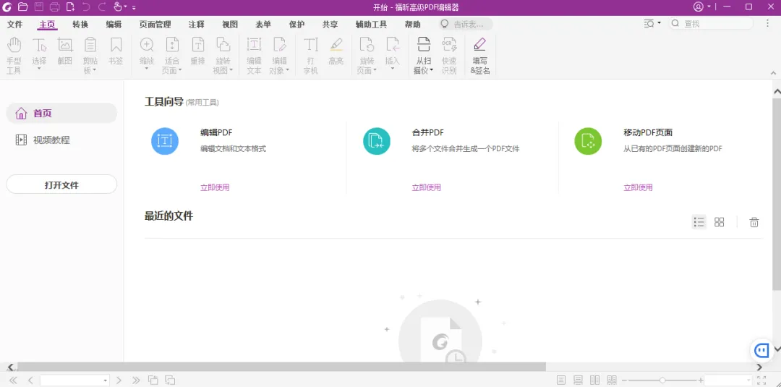Click 立即使用 under 移动PDF页面

pyautogui.click(x=638, y=188)
